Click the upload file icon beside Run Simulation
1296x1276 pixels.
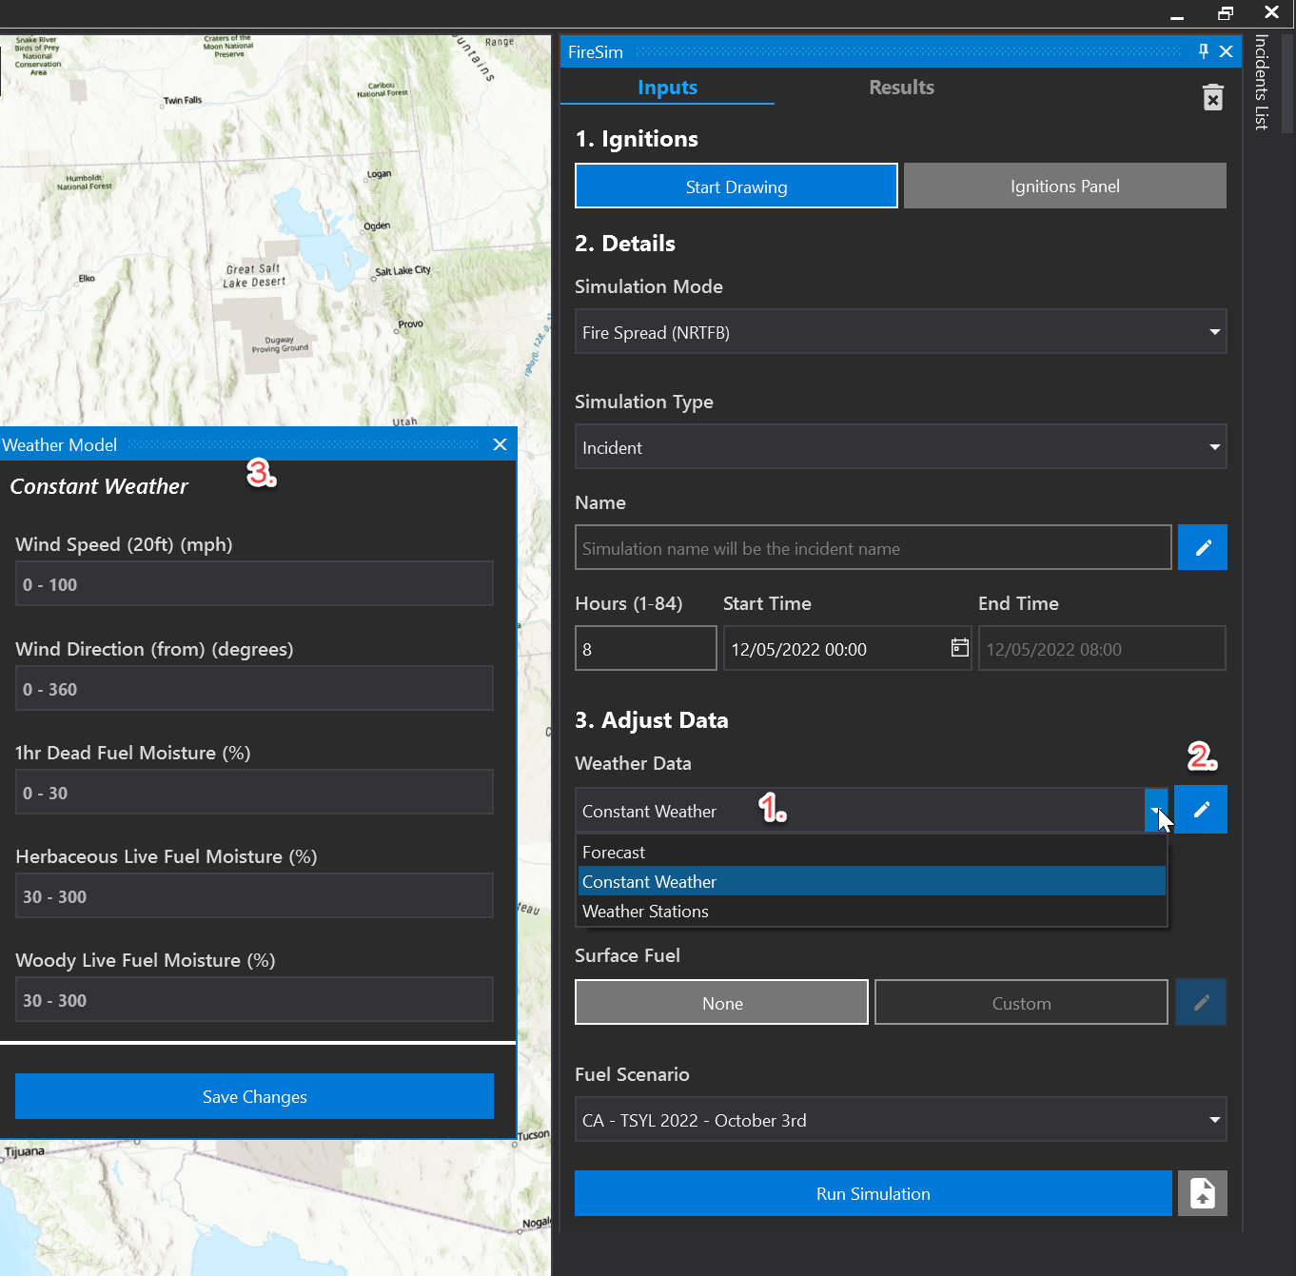(x=1202, y=1193)
